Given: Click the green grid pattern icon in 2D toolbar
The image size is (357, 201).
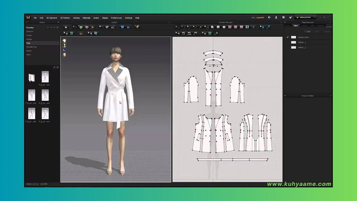Looking at the screenshot, I should coord(210,33).
